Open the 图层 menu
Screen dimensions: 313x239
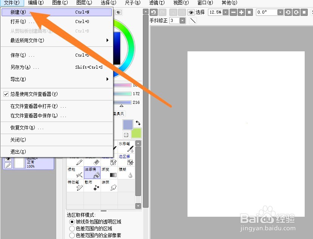[84, 3]
